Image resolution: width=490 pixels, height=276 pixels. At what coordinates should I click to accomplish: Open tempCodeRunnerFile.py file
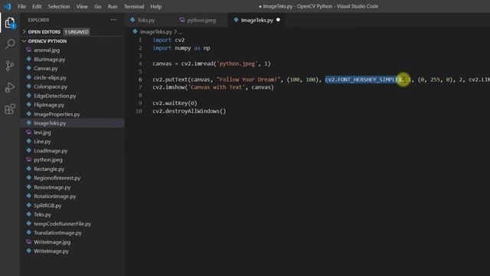click(62, 224)
